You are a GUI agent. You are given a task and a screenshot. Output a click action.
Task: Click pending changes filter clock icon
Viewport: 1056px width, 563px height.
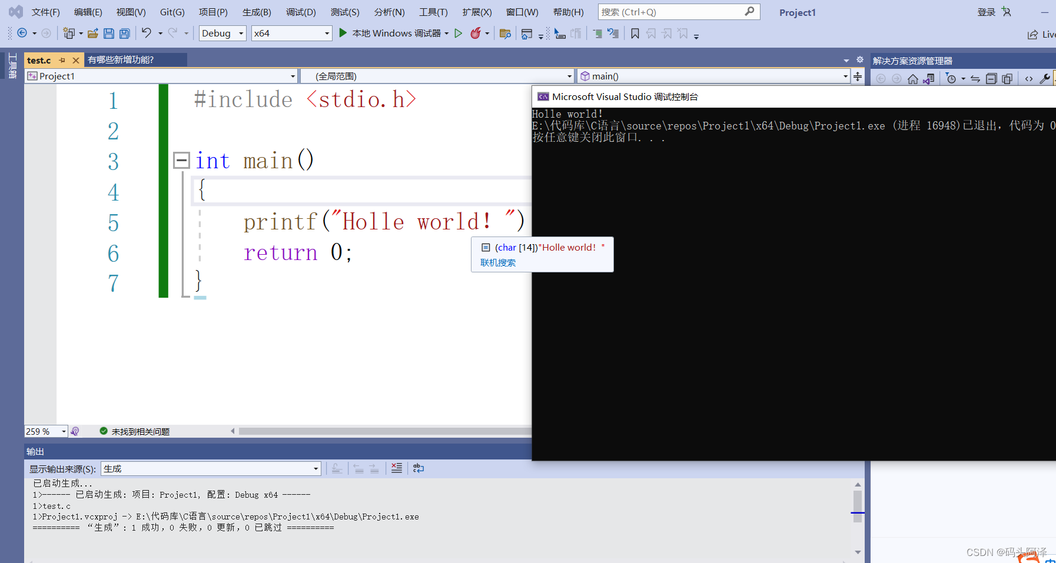pos(951,79)
